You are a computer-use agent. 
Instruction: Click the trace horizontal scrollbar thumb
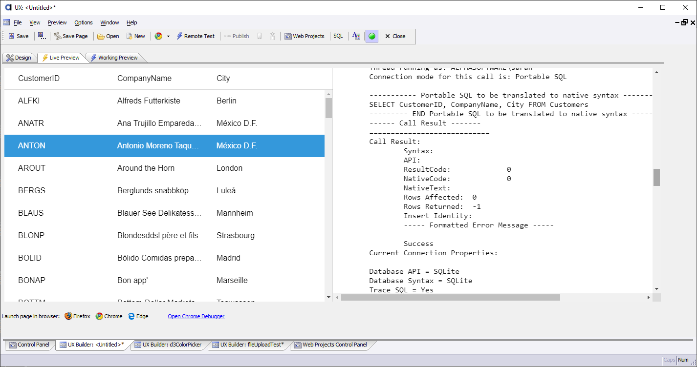(x=450, y=297)
